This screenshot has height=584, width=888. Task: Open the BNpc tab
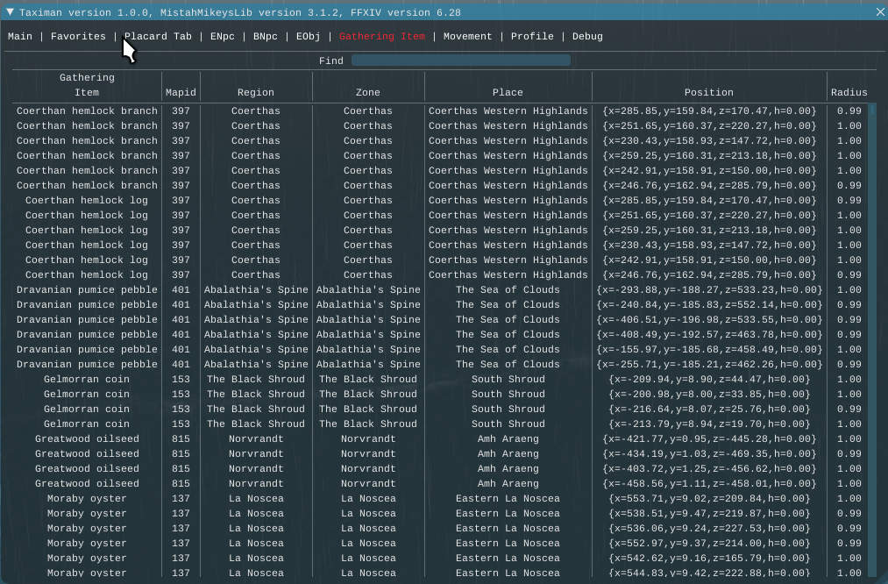coord(265,37)
